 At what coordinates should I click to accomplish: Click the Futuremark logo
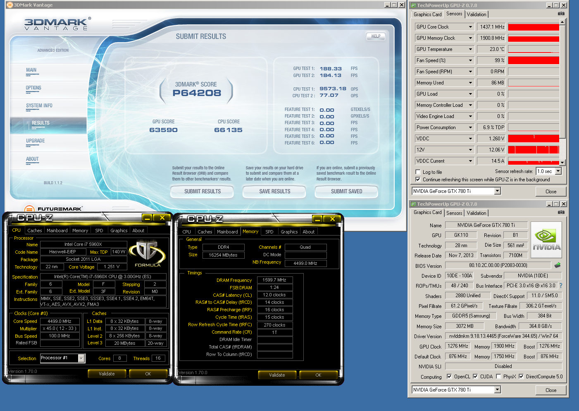pyautogui.click(x=53, y=209)
